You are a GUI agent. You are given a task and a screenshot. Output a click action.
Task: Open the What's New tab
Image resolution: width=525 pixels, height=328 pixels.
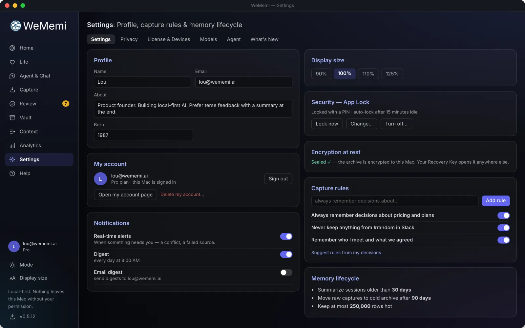pyautogui.click(x=264, y=39)
